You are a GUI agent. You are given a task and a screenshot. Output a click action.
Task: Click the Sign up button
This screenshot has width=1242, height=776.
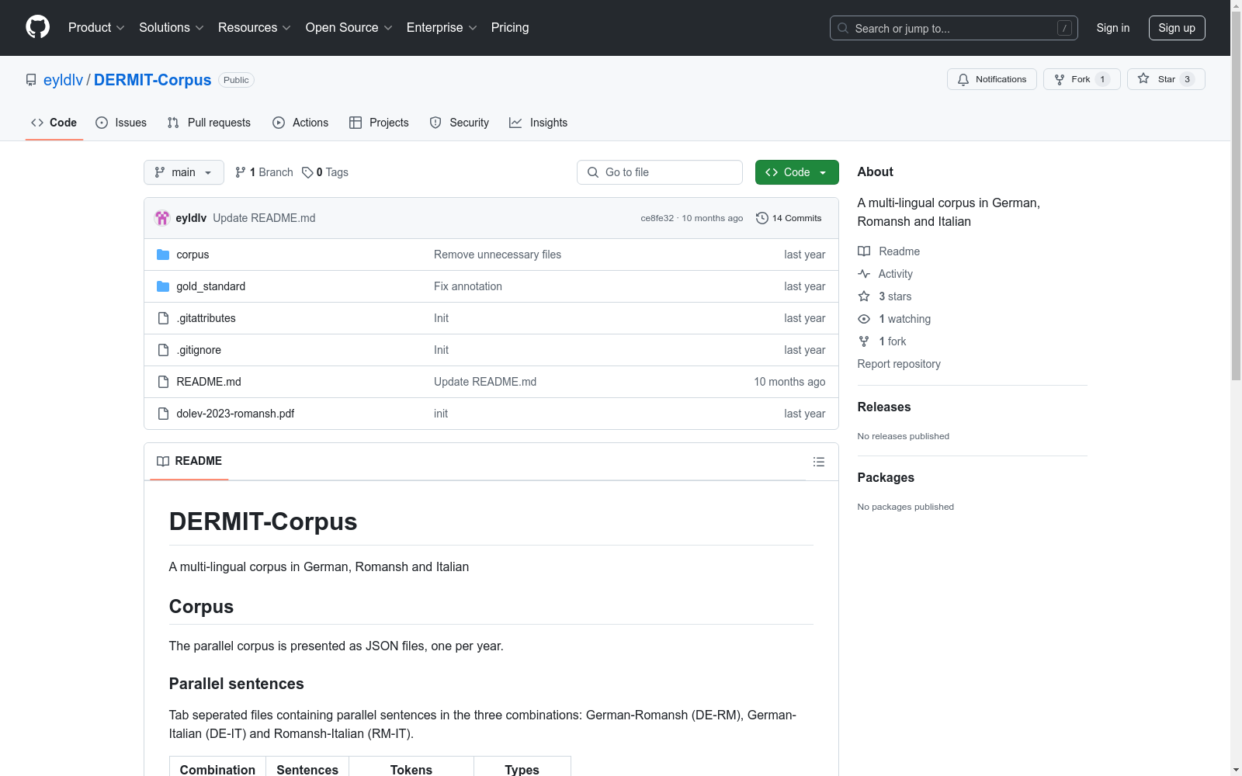tap(1177, 28)
